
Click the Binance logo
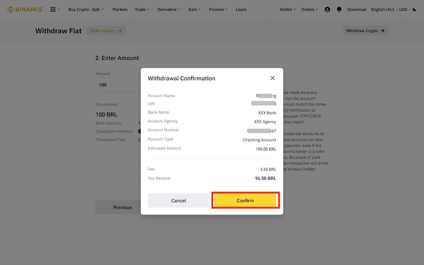click(x=25, y=10)
